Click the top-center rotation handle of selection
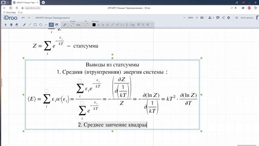Screen dimensions: 259x146 (113, 54)
